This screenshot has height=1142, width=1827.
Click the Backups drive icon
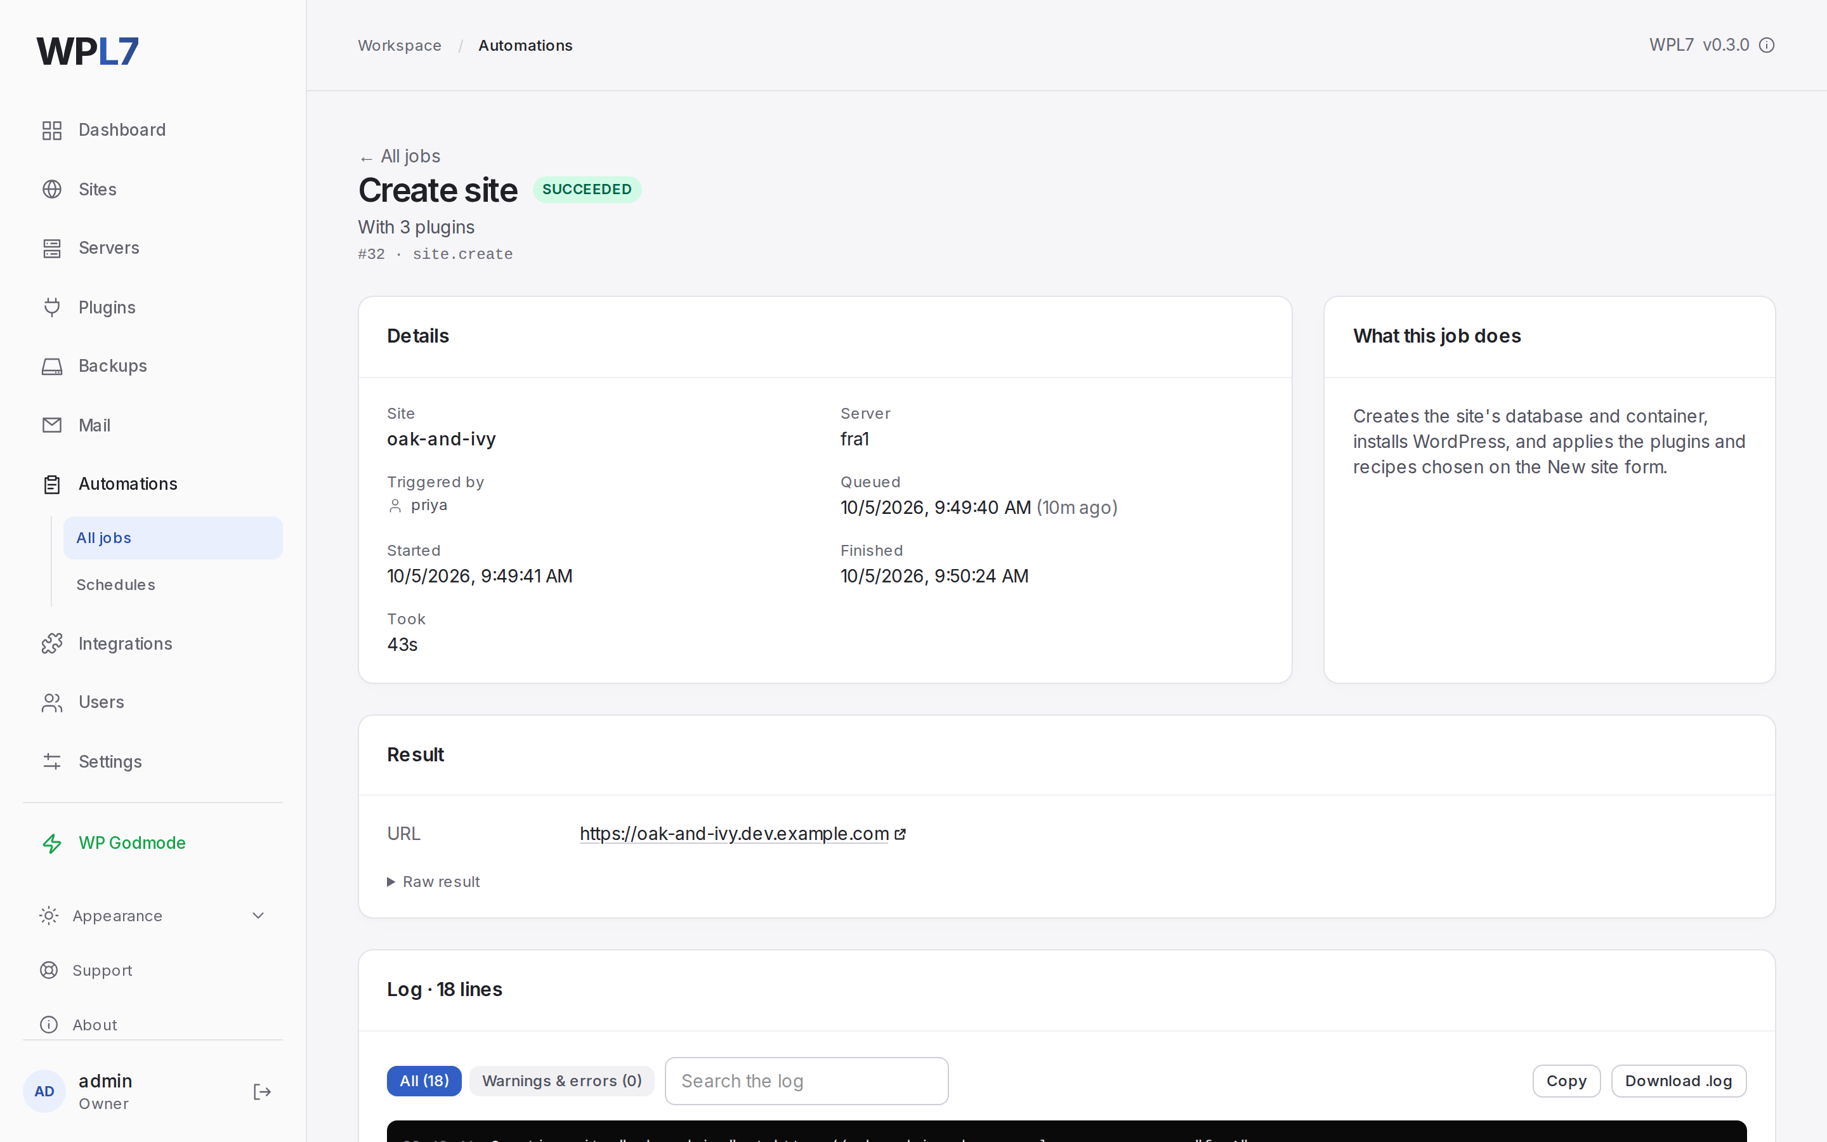(52, 366)
